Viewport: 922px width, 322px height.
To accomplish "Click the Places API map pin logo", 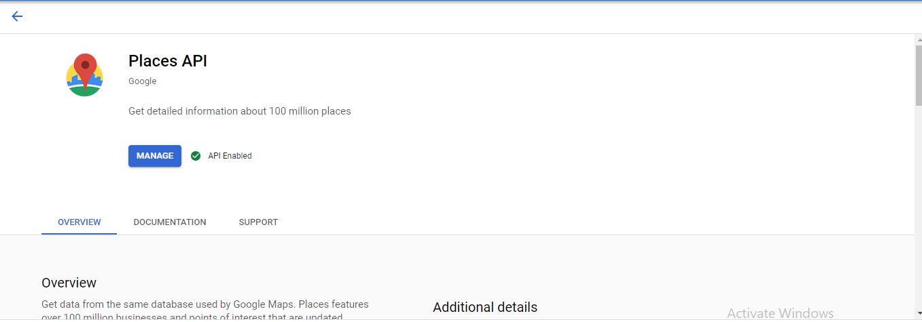I will coord(85,75).
